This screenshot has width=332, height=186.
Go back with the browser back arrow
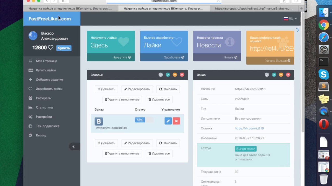click(47, 1)
